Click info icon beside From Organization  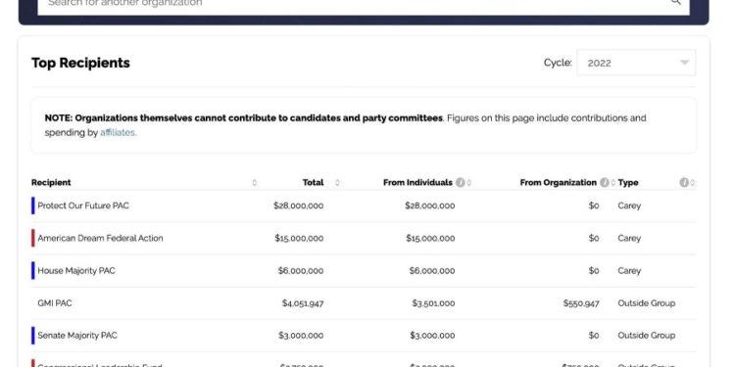605,183
